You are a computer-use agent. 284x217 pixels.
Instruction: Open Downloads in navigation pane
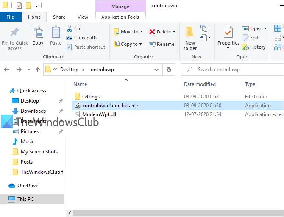29,111
